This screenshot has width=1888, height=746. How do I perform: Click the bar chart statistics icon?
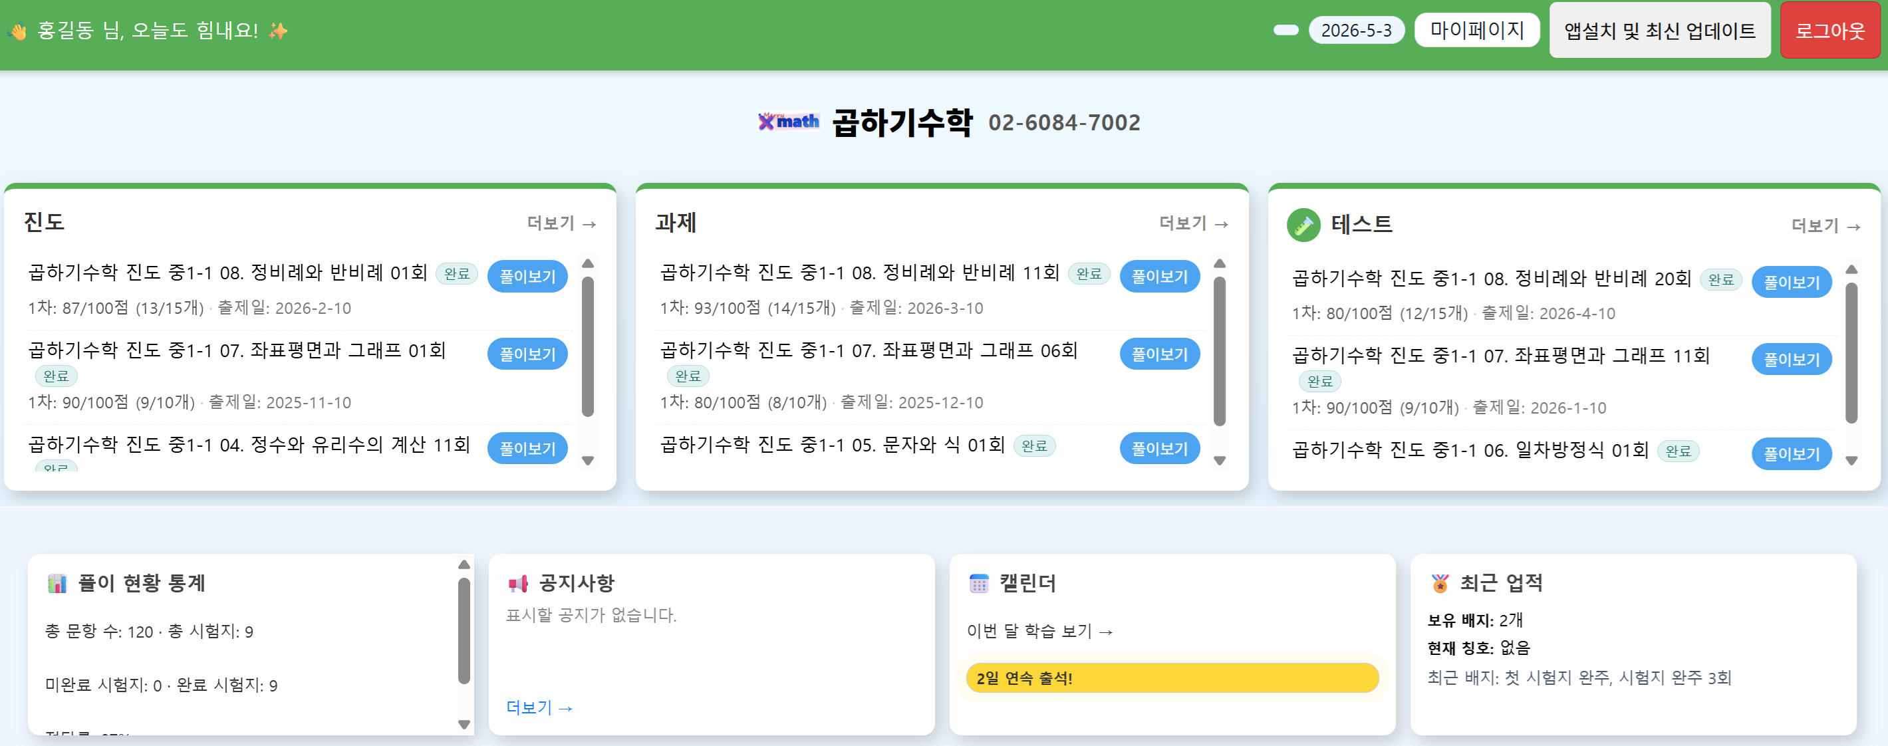coord(57,583)
